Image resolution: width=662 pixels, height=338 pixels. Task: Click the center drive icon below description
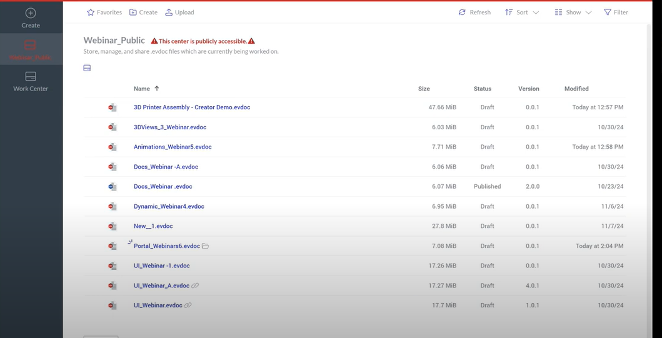pyautogui.click(x=87, y=68)
